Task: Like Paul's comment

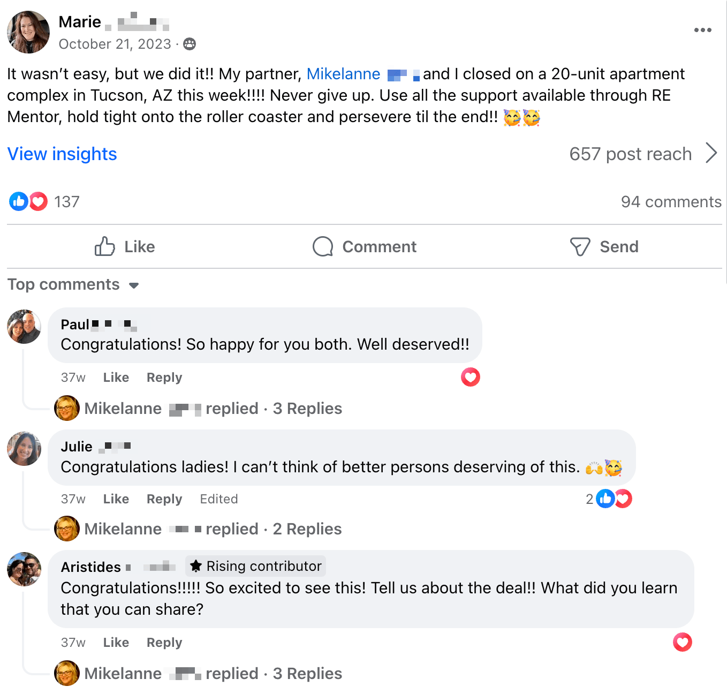Action: [116, 378]
